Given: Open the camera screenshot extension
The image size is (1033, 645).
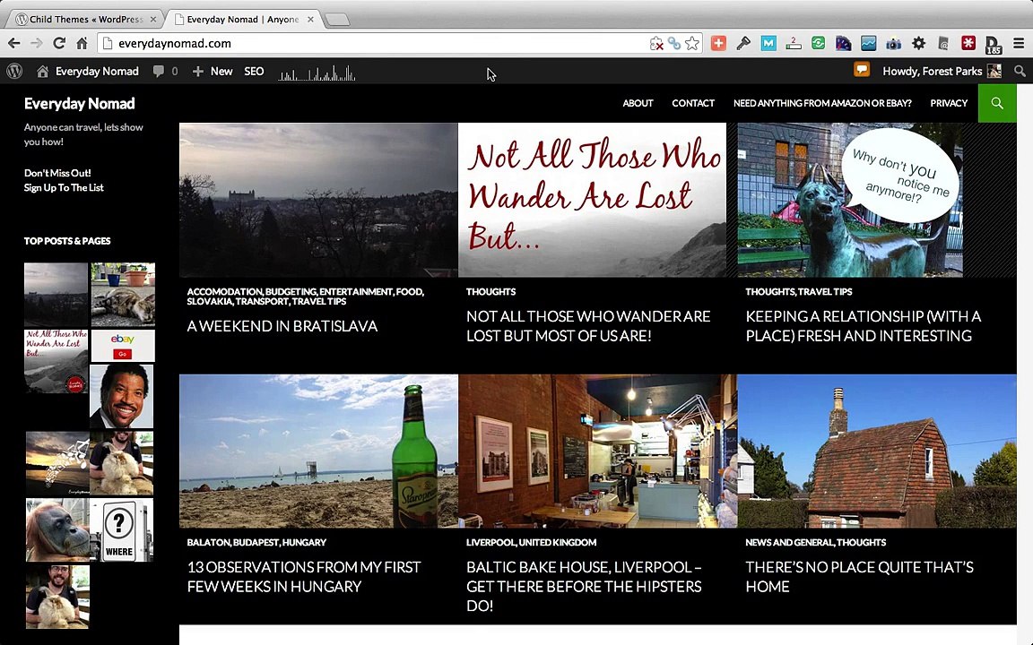Looking at the screenshot, I should (x=893, y=43).
